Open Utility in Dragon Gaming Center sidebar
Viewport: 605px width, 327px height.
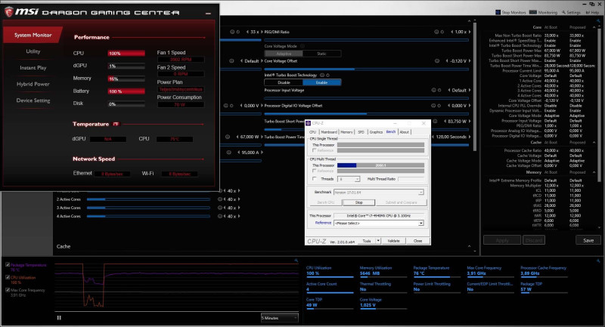click(x=33, y=51)
